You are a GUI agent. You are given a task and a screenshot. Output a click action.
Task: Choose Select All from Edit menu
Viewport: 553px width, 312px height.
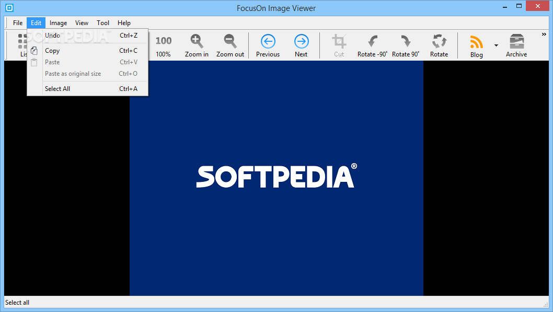point(87,89)
